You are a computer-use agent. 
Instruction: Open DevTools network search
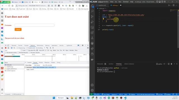[14, 48]
